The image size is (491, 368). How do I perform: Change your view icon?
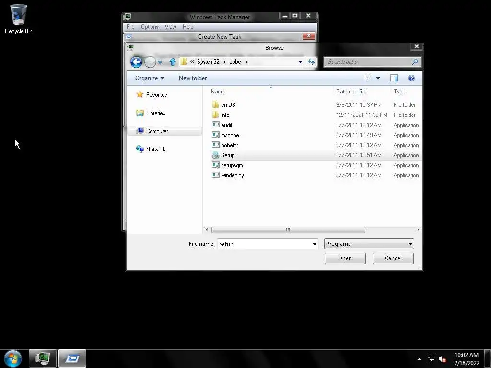368,78
